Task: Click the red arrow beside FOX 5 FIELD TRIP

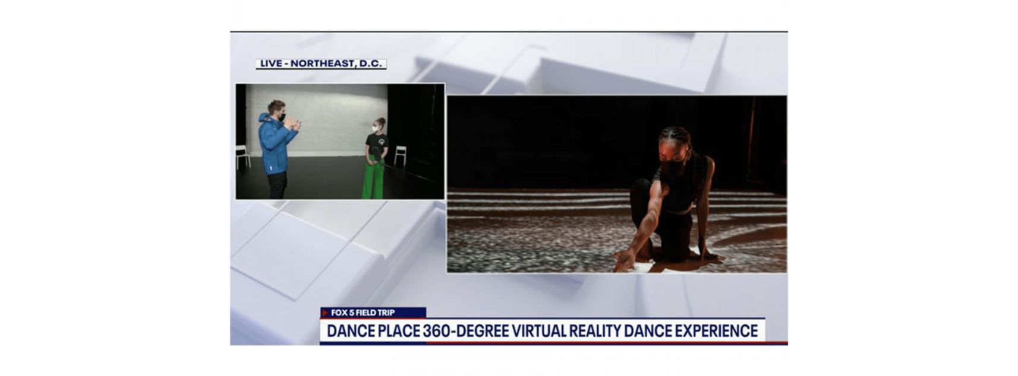Action: tap(325, 313)
